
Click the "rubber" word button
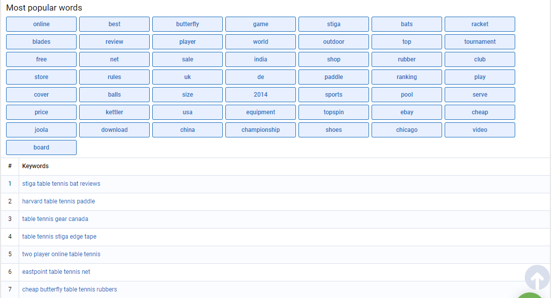[407, 59]
